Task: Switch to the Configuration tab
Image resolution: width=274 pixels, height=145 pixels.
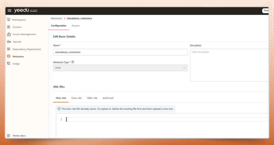Action: [58, 25]
